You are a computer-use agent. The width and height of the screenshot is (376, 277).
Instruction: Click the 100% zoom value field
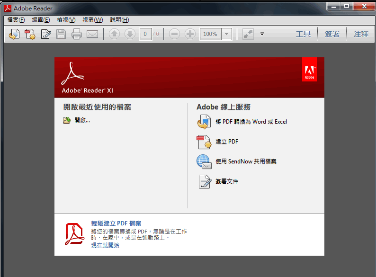[211, 34]
